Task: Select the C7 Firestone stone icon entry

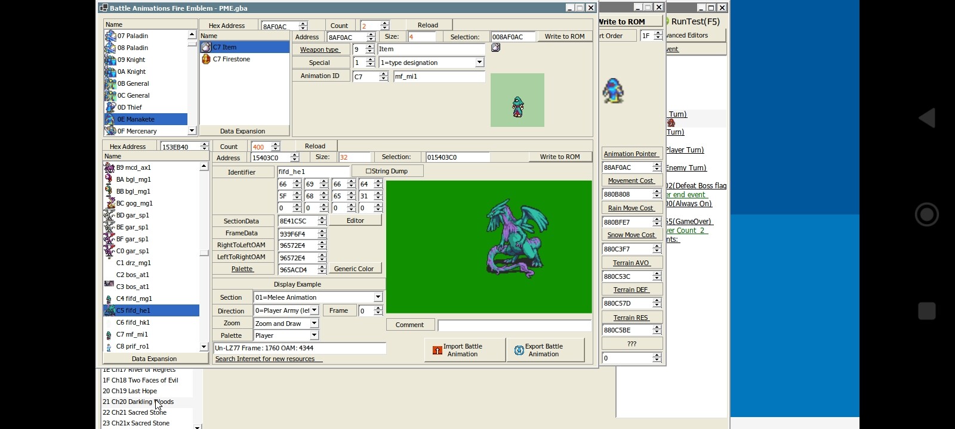Action: pyautogui.click(x=206, y=59)
